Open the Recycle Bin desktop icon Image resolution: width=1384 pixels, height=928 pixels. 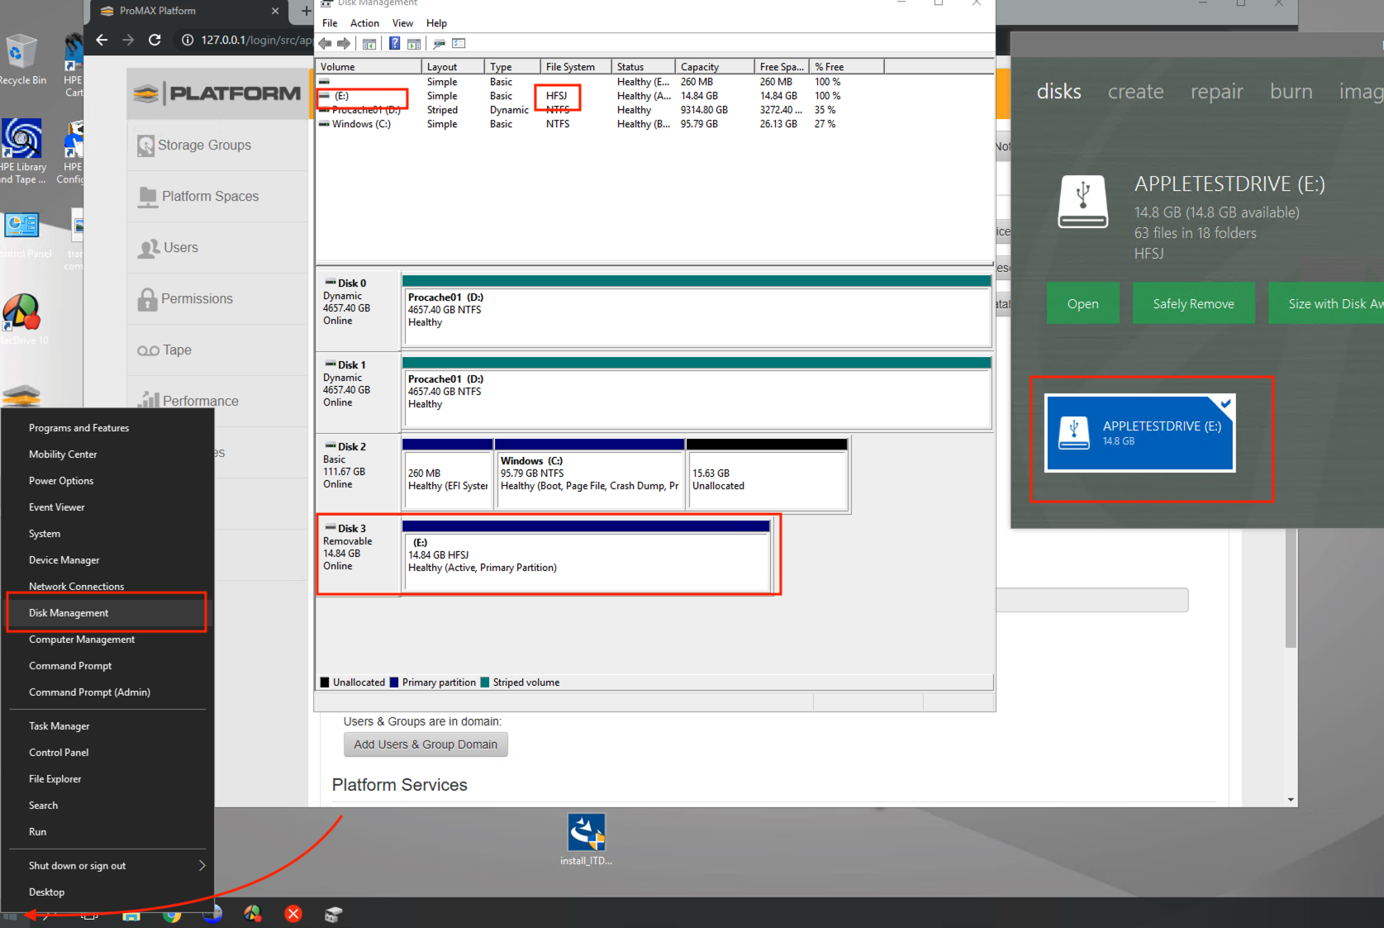click(21, 59)
